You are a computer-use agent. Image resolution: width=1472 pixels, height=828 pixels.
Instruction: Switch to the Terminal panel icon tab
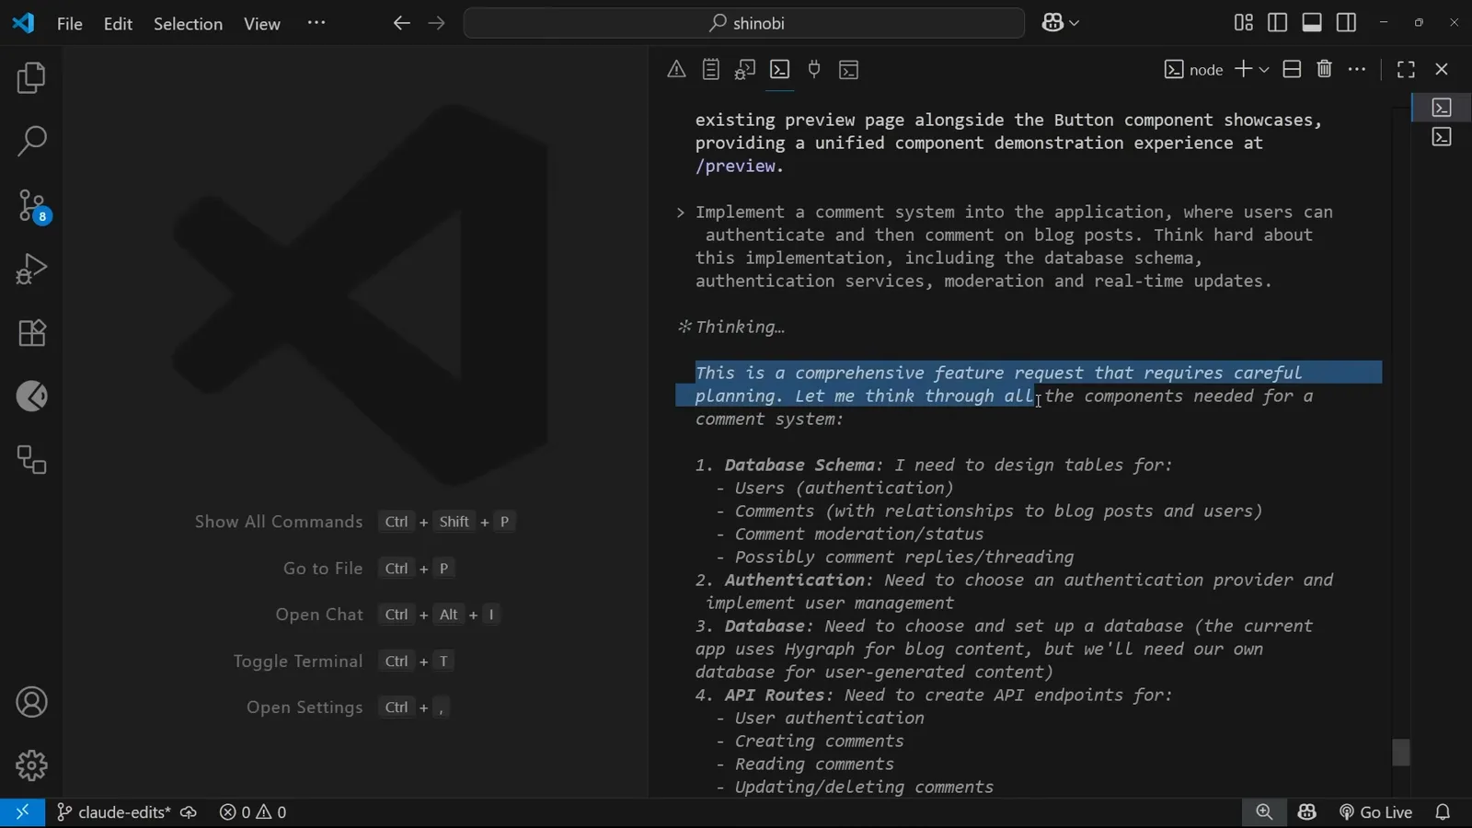(779, 69)
